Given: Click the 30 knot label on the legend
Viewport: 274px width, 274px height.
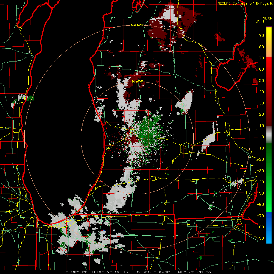Looking at the screenshot, I should 262,103.
